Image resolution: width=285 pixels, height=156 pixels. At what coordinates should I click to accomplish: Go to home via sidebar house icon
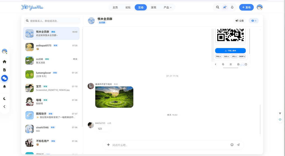[4, 62]
